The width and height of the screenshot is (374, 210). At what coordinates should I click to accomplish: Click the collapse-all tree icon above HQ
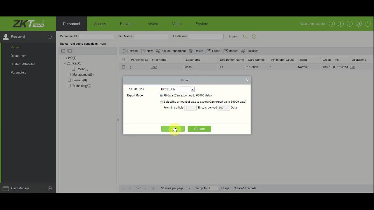tap(70, 51)
